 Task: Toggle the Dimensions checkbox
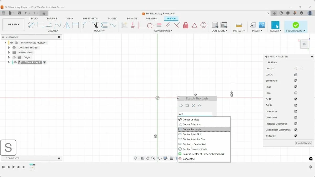(296, 111)
